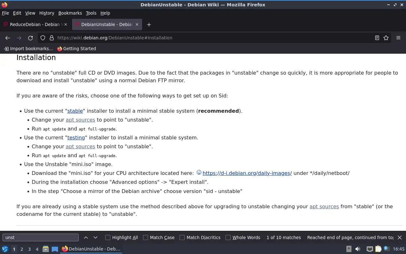406x254 pixels.
Task: Open the d-i.debian.org daily-images link
Action: (247, 173)
